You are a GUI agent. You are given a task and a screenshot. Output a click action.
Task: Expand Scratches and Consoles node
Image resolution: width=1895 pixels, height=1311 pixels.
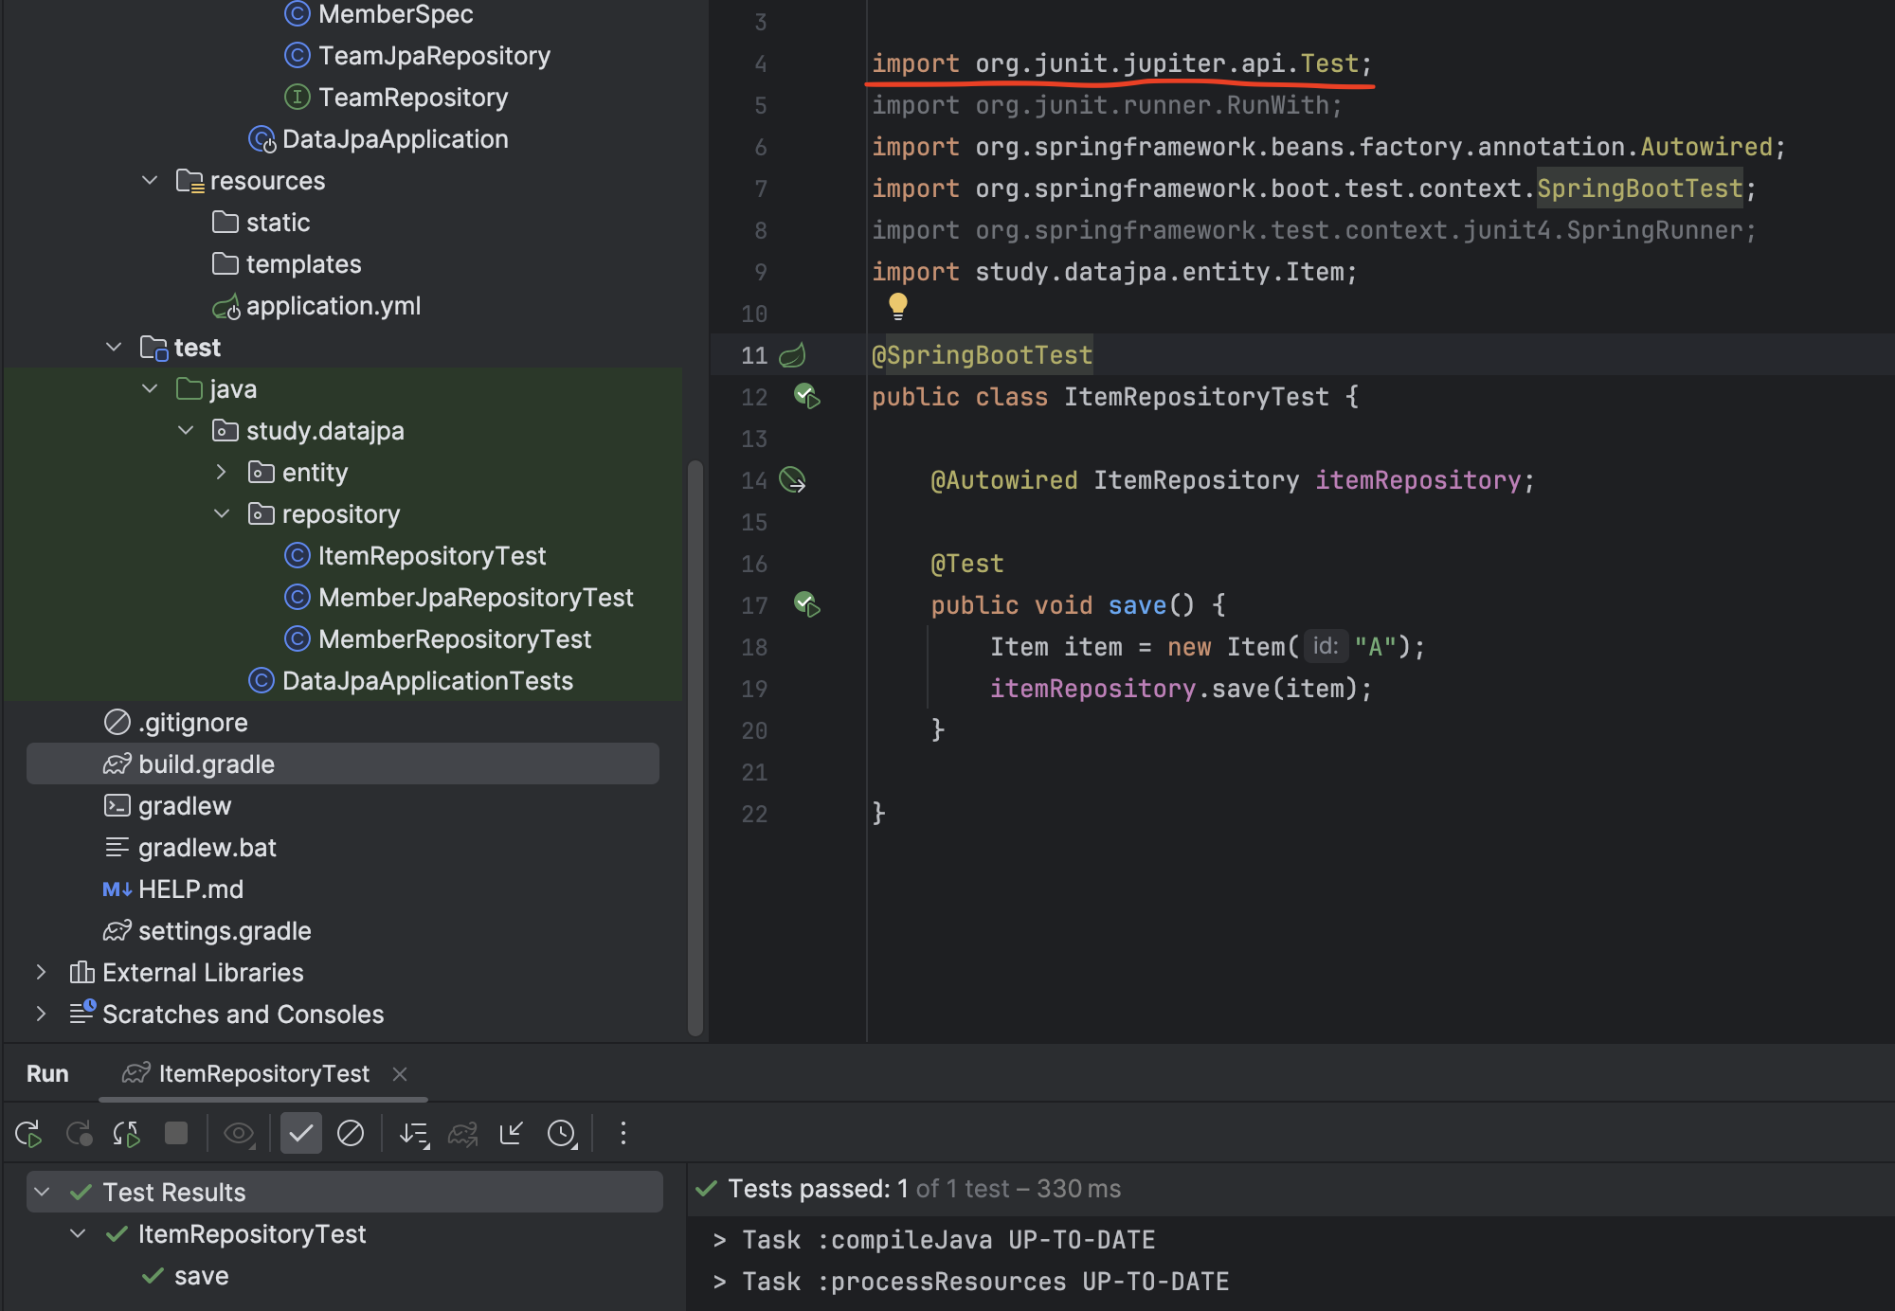pos(41,1014)
